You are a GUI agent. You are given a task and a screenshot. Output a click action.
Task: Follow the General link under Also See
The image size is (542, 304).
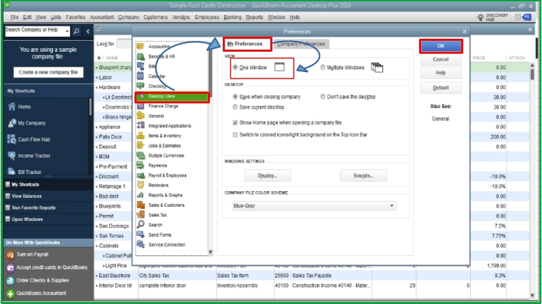pos(440,119)
